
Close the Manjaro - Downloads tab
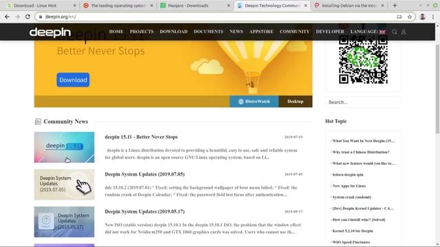point(228,5)
